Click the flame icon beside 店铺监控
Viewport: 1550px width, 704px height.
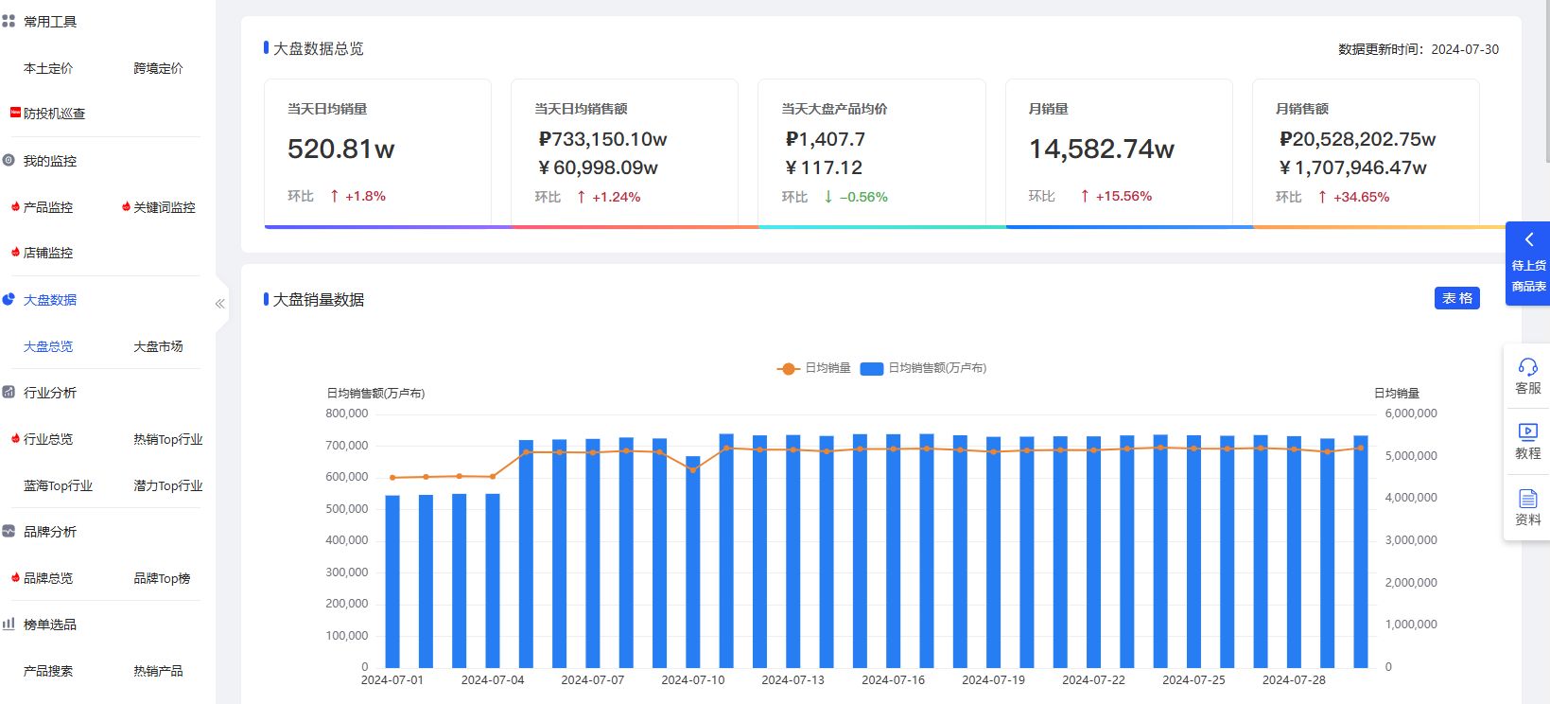pos(16,253)
